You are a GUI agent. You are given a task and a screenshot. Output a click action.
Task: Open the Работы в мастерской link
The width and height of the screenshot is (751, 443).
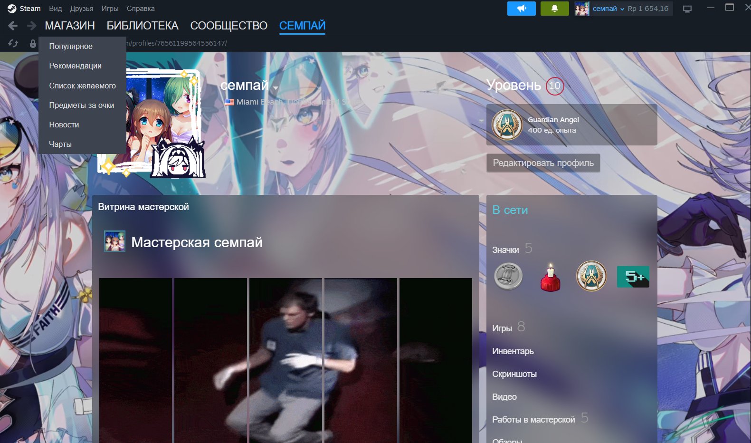533,420
